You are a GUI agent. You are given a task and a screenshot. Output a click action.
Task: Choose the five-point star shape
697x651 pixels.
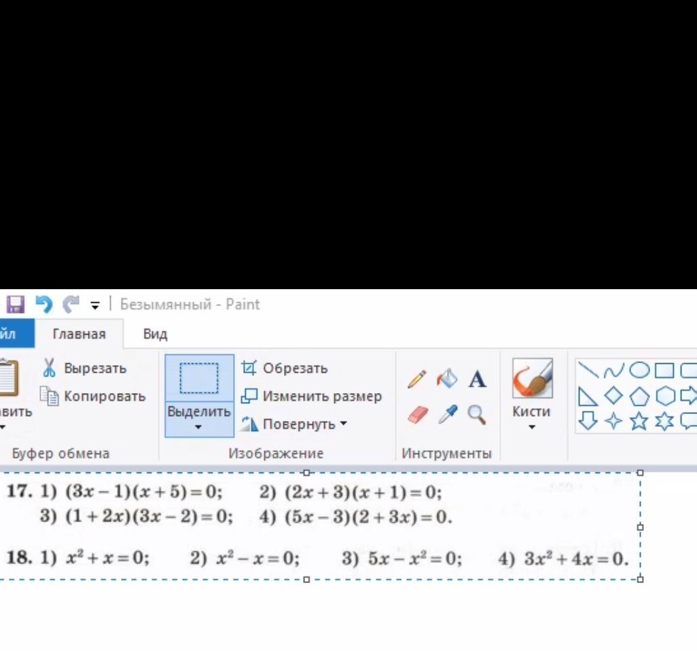(x=639, y=421)
